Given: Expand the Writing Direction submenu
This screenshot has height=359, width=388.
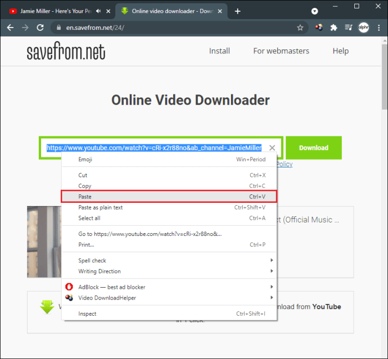Looking at the screenshot, I should click(x=169, y=271).
